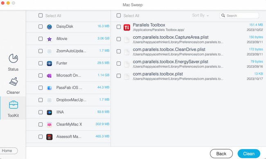Click the ZoomAutoUpdater app icon

coord(50,51)
